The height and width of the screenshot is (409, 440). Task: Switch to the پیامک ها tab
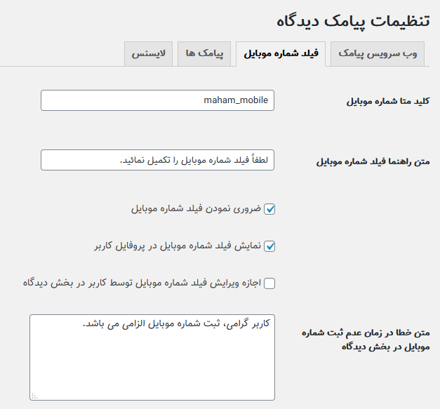pos(204,54)
